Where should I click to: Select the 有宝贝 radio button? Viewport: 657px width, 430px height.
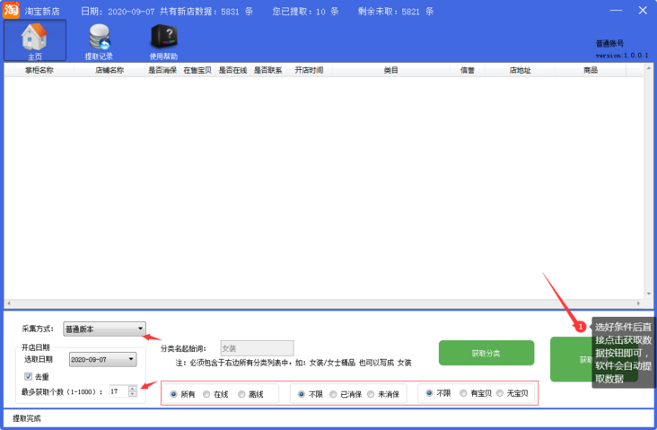(463, 393)
